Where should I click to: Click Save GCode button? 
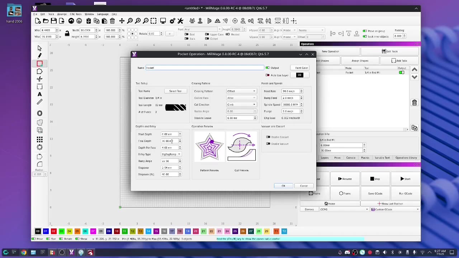click(x=375, y=193)
